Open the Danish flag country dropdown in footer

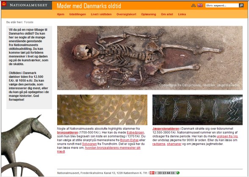click(153, 173)
